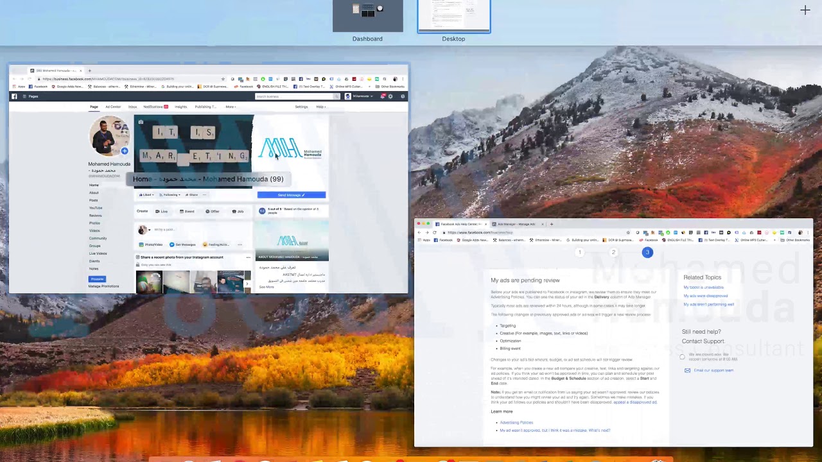Select the support chat radio button

682,357
